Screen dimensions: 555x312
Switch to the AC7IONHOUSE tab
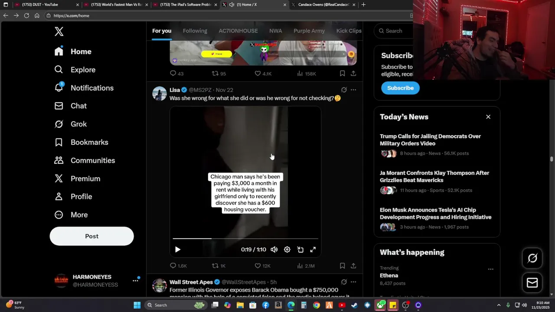click(238, 31)
